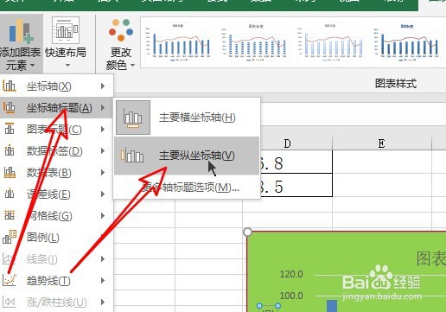Click the 坐标轴(X) menu icon

click(10, 86)
